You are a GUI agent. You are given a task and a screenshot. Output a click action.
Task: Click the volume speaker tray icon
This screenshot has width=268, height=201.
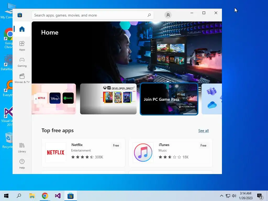click(234, 196)
